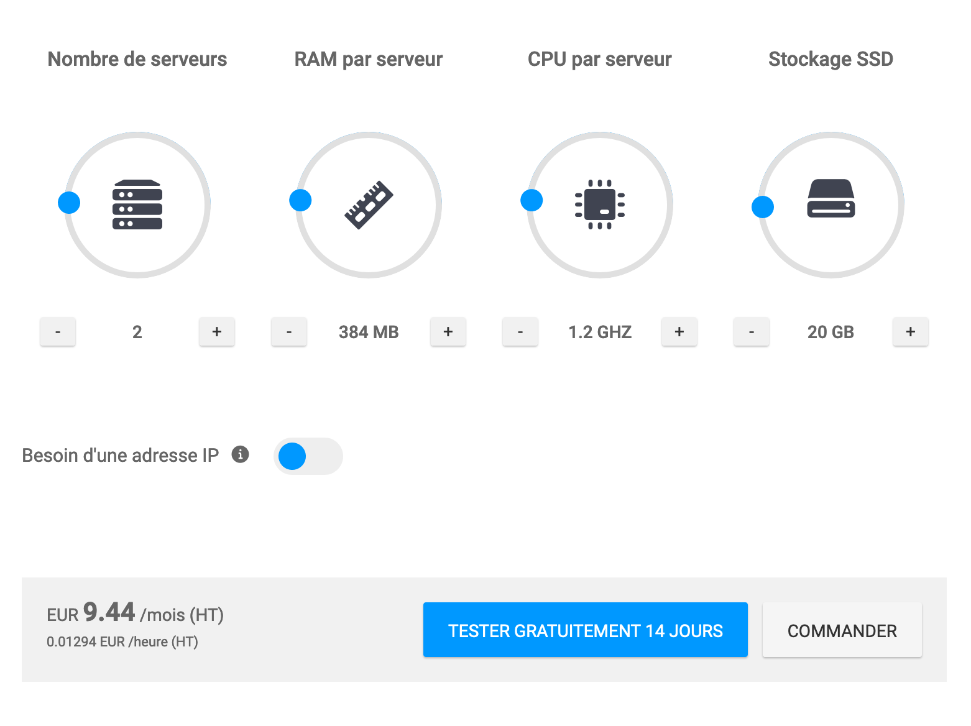Image resolution: width=971 pixels, height=726 pixels.
Task: Decrease the number of servers
Action: click(x=58, y=332)
